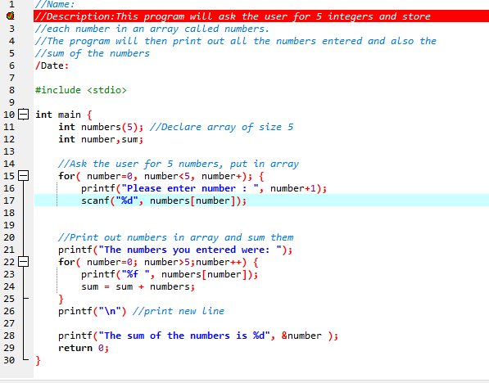489x383 pixels.
Task: Select line number 17 in the gutter
Action: tap(9, 201)
